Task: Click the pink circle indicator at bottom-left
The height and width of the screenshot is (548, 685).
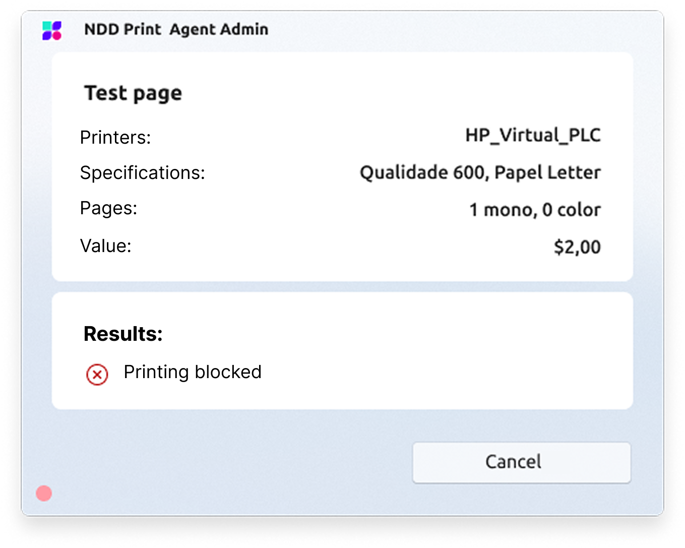Action: coord(44,493)
